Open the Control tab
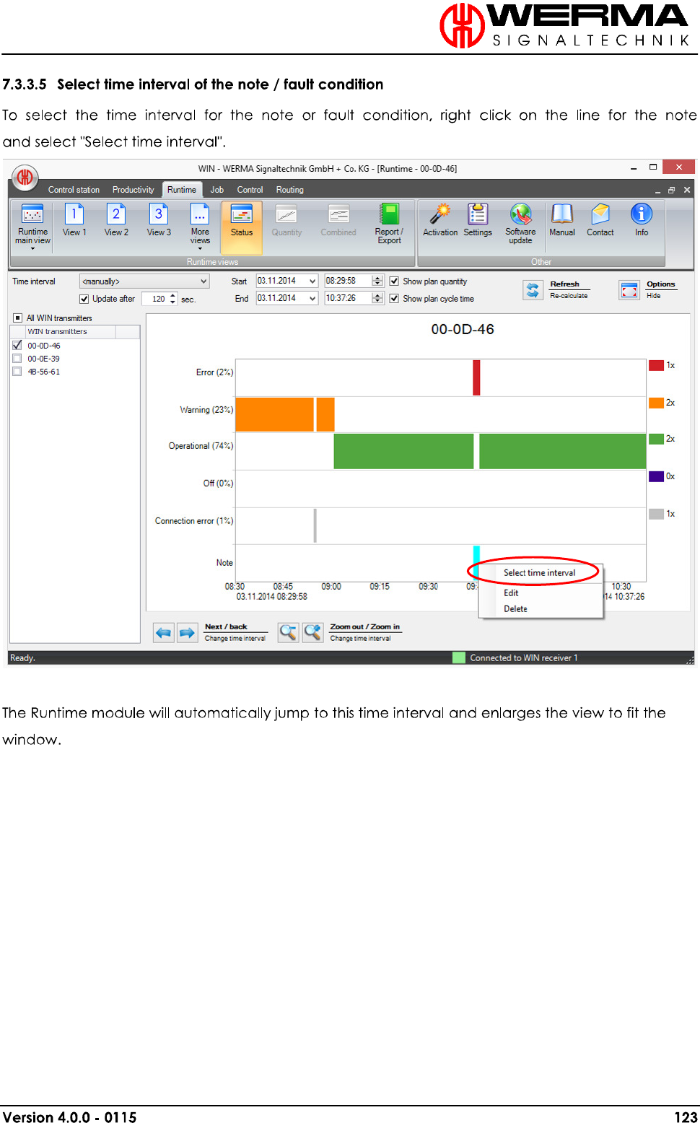The image size is (700, 1123). tap(250, 190)
